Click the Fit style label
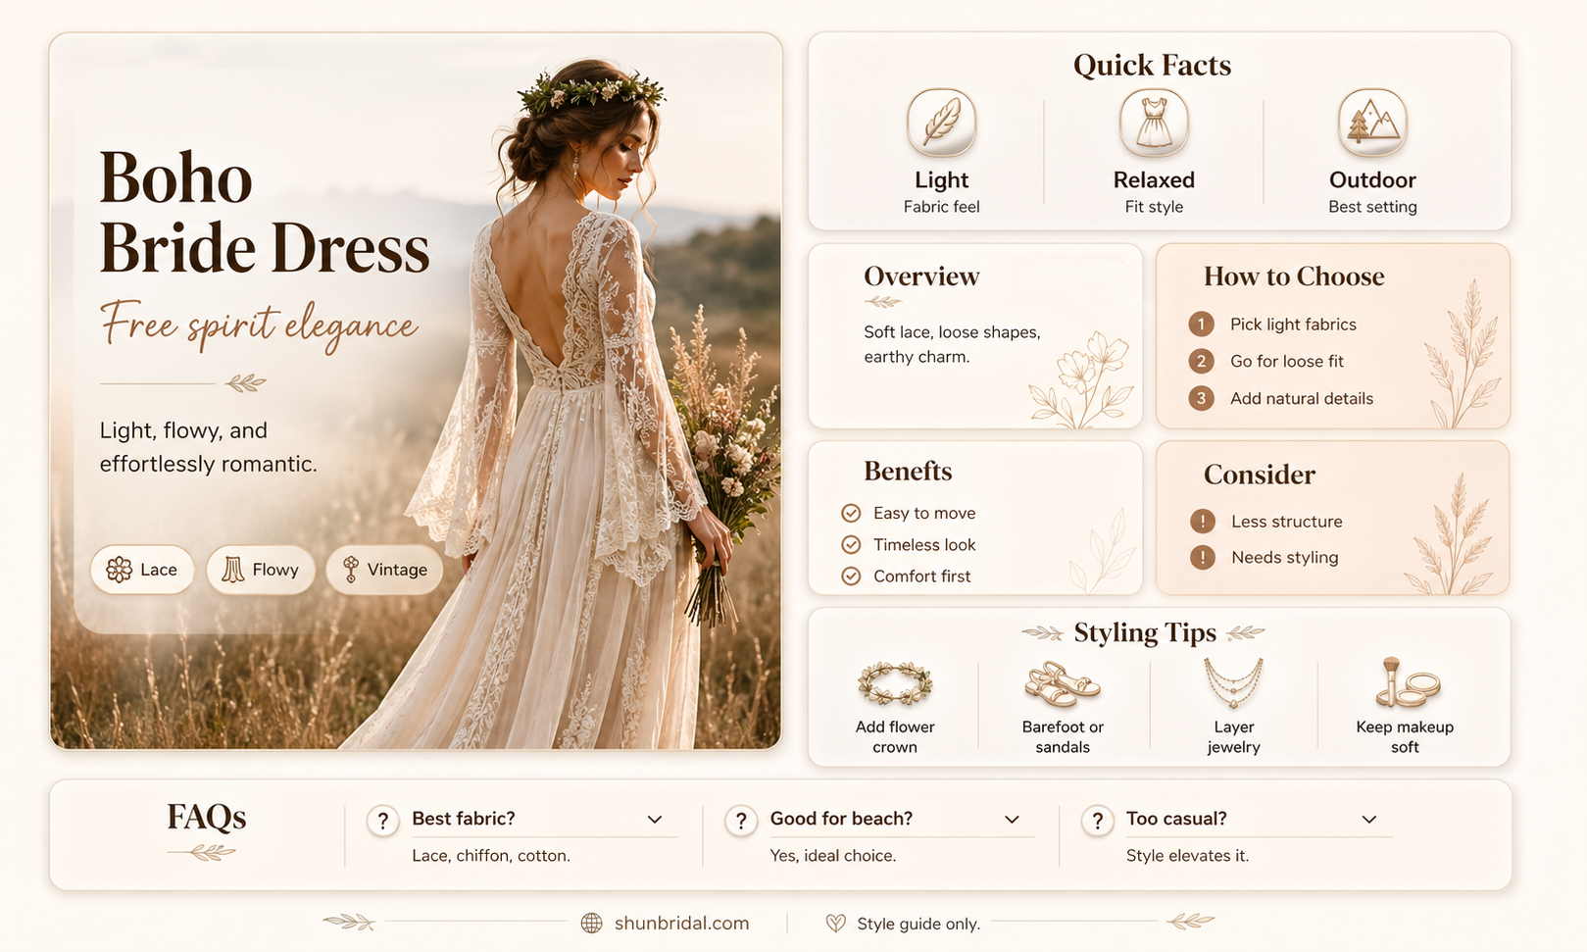This screenshot has width=1587, height=952. pyautogui.click(x=1154, y=207)
